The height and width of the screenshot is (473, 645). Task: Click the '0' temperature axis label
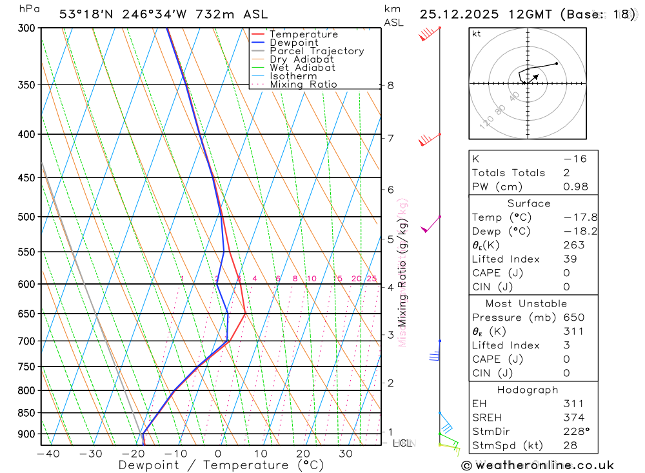coord(218,454)
